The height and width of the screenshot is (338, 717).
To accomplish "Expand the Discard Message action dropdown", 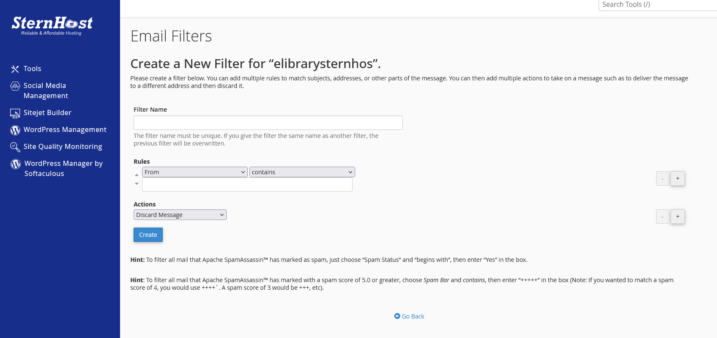I will point(180,215).
